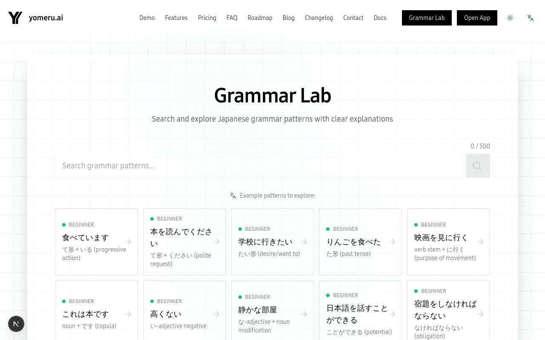Open the りんごを食べた pattern arrow
The height and width of the screenshot is (340, 545).
(392, 241)
